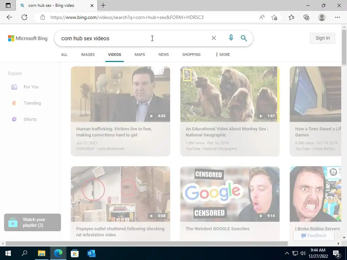This screenshot has width=347, height=260.
Task: Click the Sign in button
Action: [x=323, y=38]
